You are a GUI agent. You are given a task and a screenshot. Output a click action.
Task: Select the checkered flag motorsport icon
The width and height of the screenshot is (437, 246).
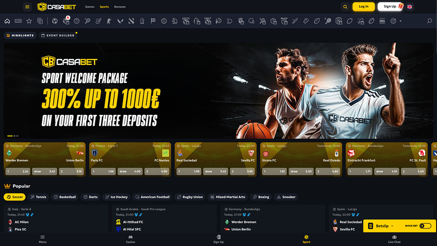(153, 21)
